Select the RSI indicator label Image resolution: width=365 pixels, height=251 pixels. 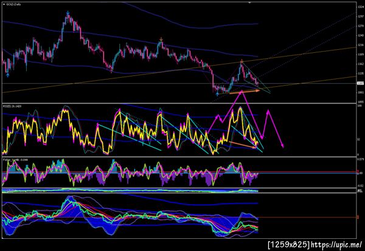[12, 106]
